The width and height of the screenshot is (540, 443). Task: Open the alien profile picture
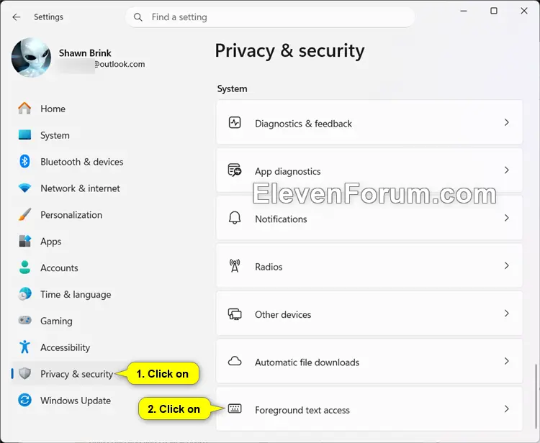tap(31, 58)
